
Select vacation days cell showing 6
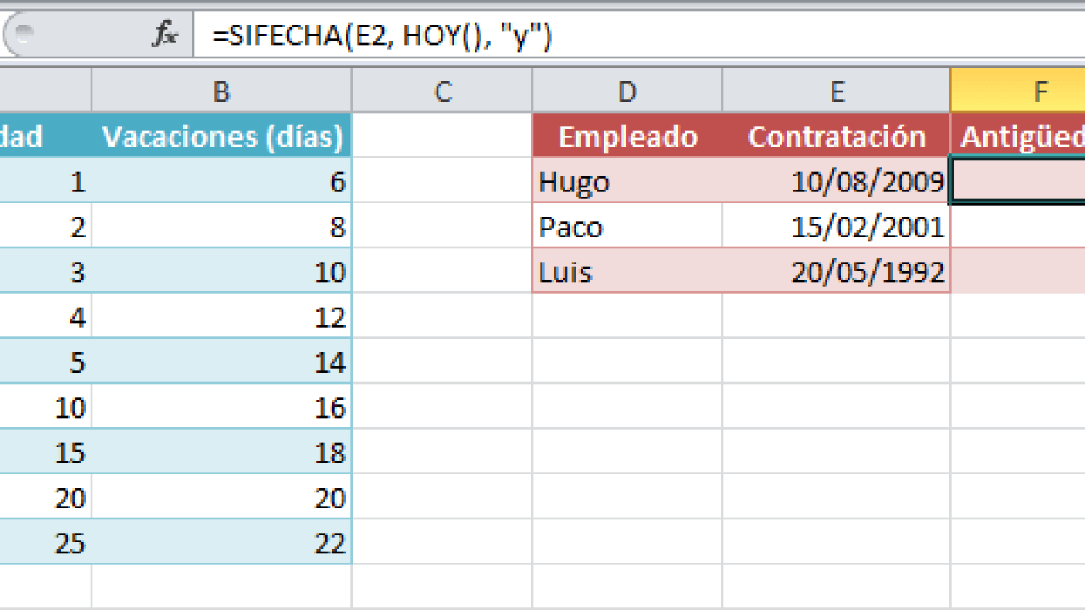point(221,180)
